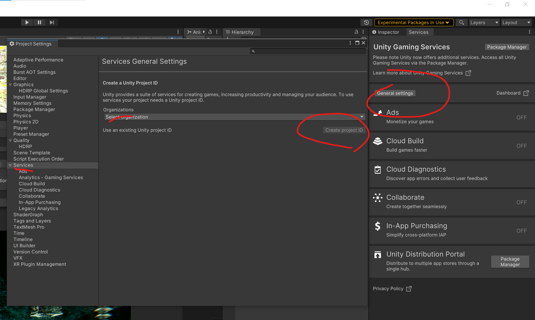Open the undo history icon
Image resolution: width=535 pixels, height=320 pixels.
coord(366,22)
